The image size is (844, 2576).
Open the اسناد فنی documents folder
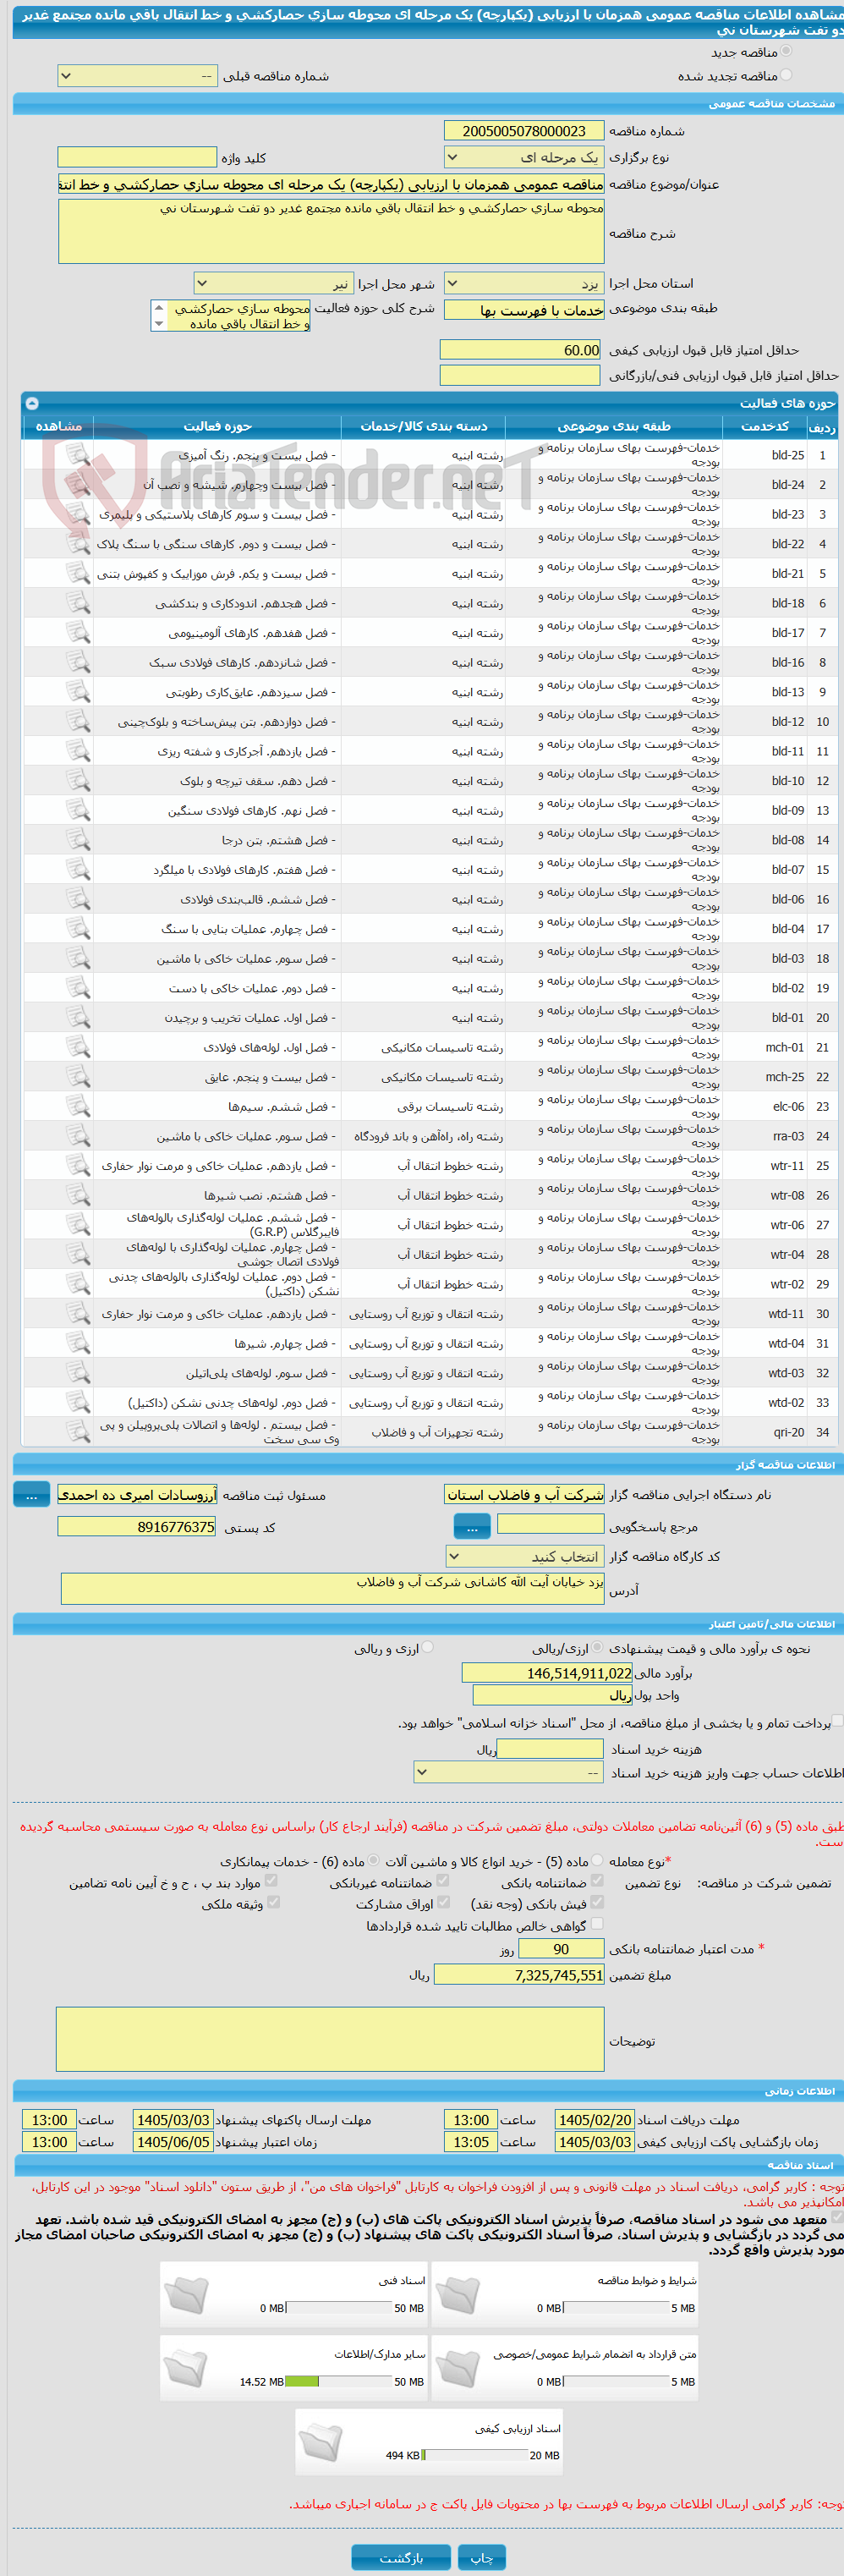tap(186, 2295)
